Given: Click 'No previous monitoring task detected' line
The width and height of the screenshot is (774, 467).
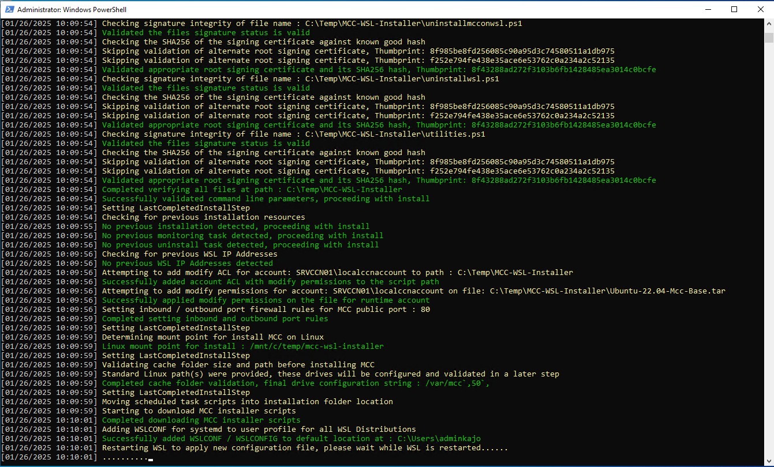Looking at the screenshot, I should click(192, 236).
